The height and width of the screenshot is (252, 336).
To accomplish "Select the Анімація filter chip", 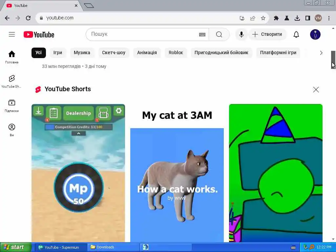I will (x=147, y=53).
